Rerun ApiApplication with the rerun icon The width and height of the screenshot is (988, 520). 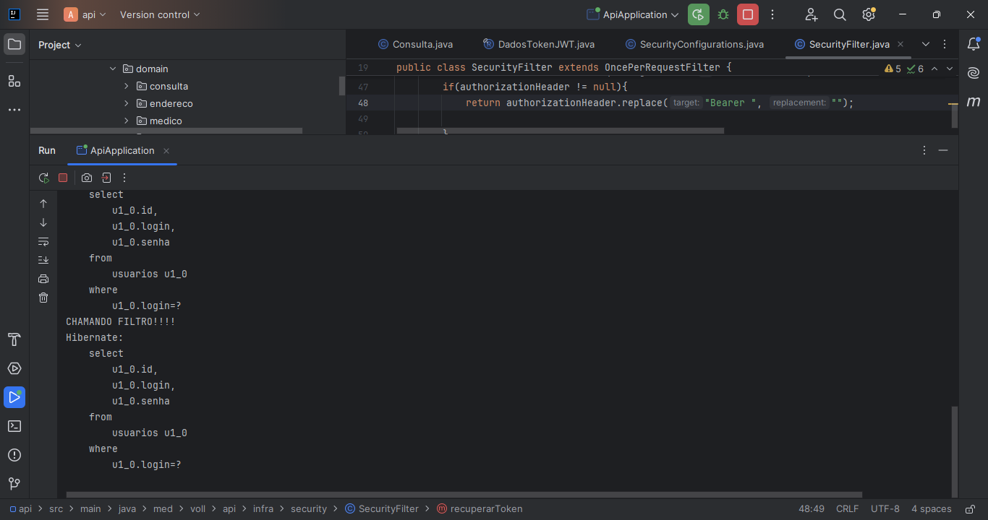43,178
